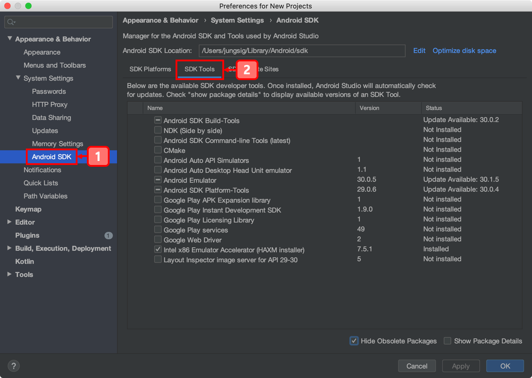Click the Android SDK Location path field
The height and width of the screenshot is (378, 532).
pyautogui.click(x=302, y=51)
